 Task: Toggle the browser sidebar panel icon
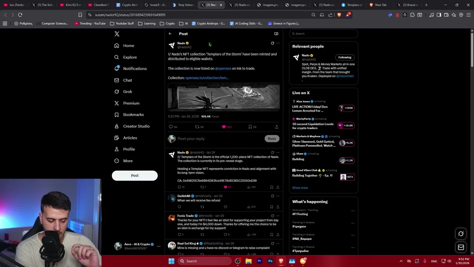tap(439, 15)
